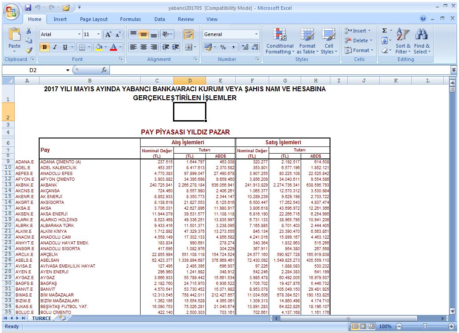Activate the Format Painter brush
The image size is (459, 333).
pyautogui.click(x=28, y=50)
